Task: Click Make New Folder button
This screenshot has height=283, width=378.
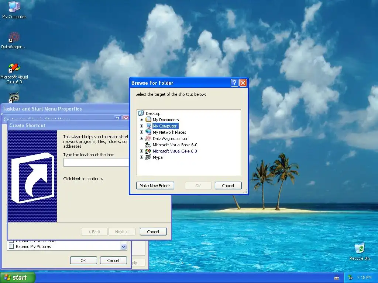Action: [155, 186]
